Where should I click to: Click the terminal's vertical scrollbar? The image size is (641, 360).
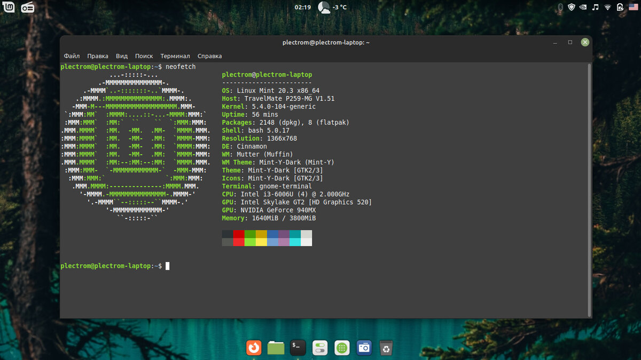tap(590, 189)
